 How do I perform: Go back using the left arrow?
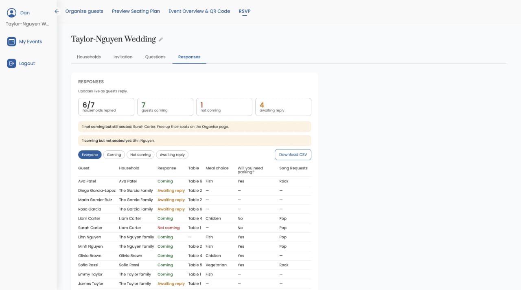[x=57, y=11]
